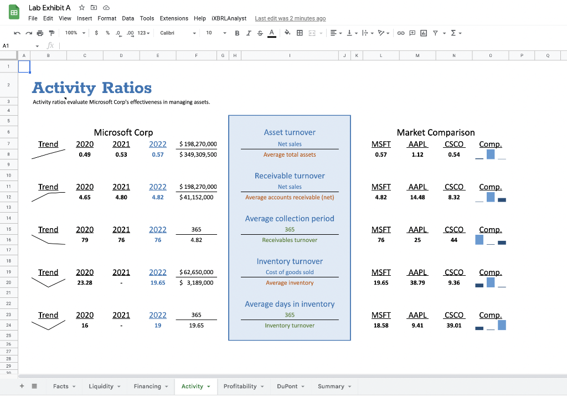
Task: Click the Insert link icon
Action: pos(401,33)
